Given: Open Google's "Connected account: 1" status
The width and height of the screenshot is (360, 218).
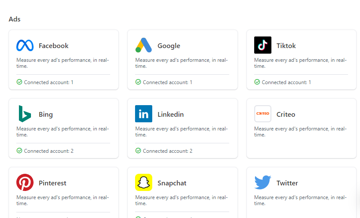Looking at the screenshot, I should tap(167, 82).
